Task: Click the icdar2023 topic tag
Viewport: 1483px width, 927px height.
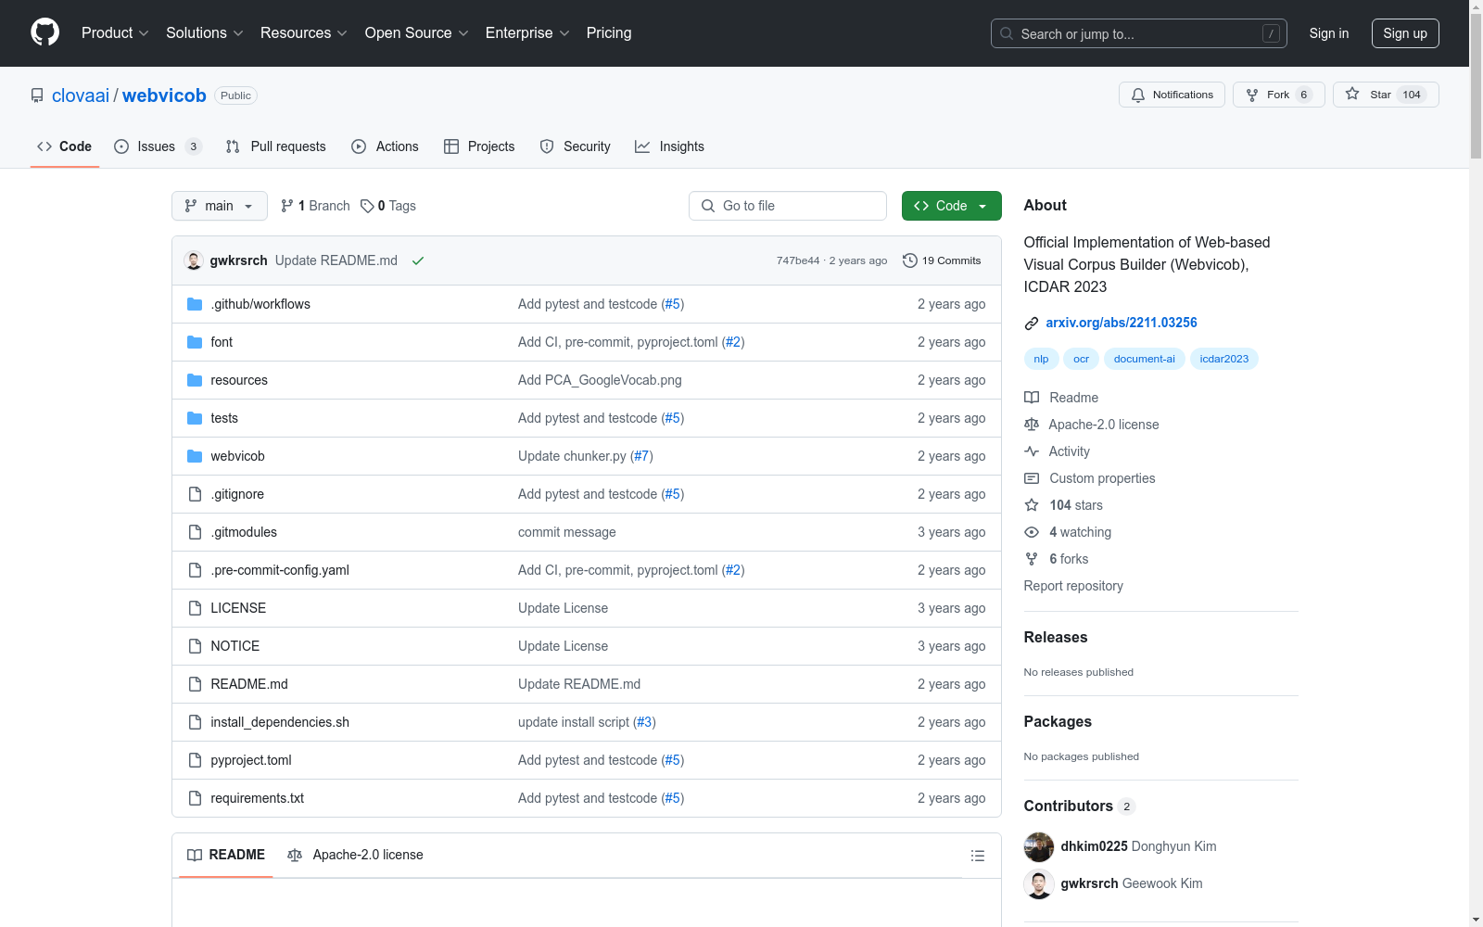Action: coord(1223,359)
